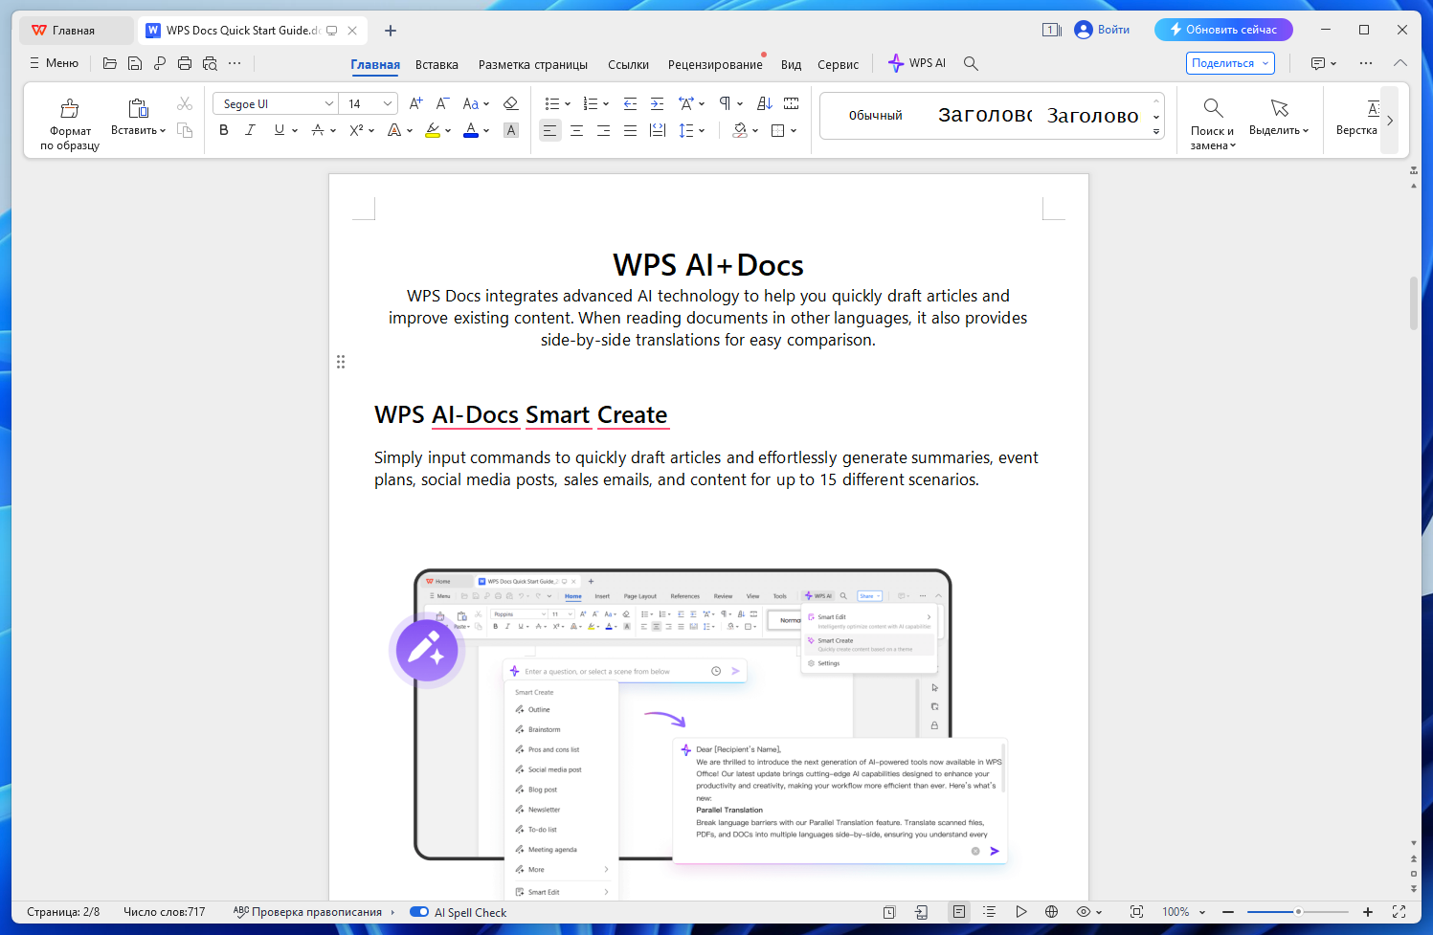
Task: Toggle underline formatting
Action: coord(279,130)
